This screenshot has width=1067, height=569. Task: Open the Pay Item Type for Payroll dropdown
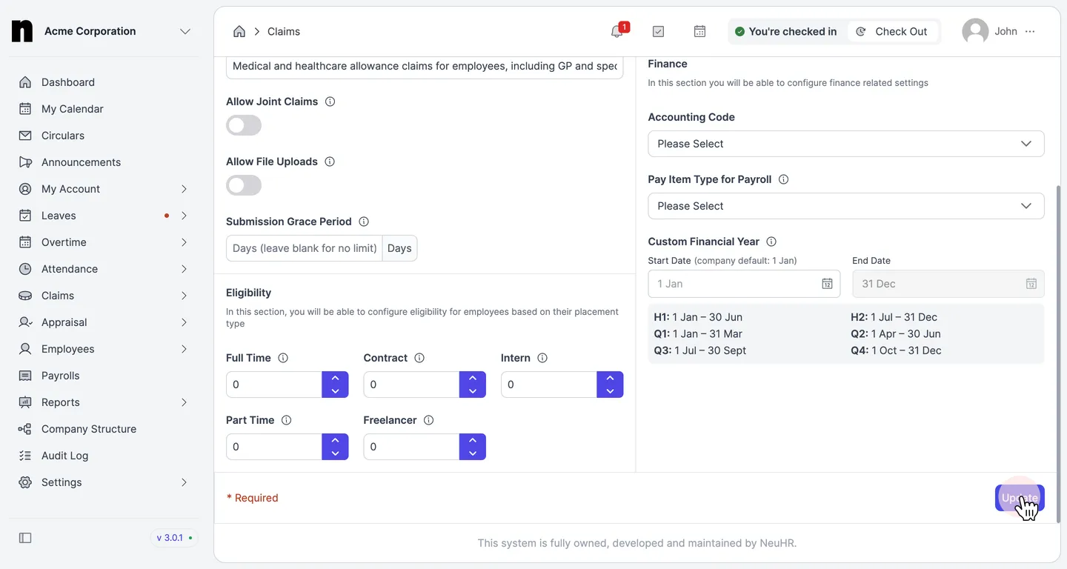coord(846,206)
